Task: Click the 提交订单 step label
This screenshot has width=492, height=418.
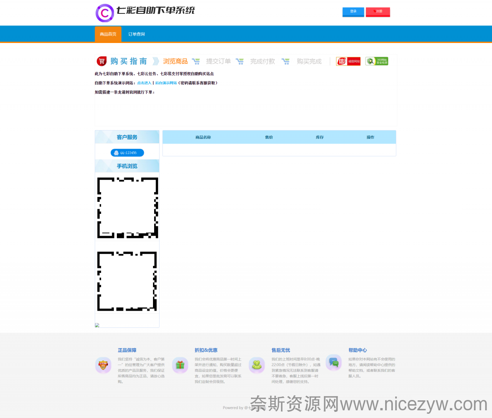Action: pos(218,61)
